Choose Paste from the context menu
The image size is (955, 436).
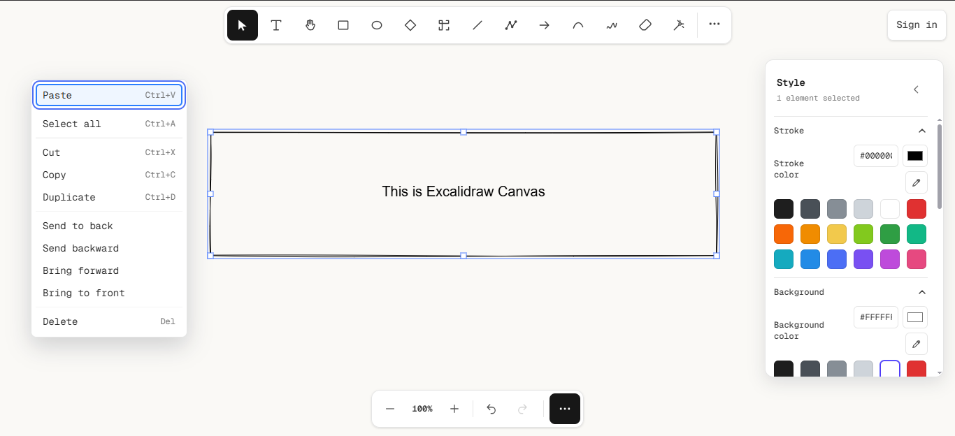coord(109,95)
